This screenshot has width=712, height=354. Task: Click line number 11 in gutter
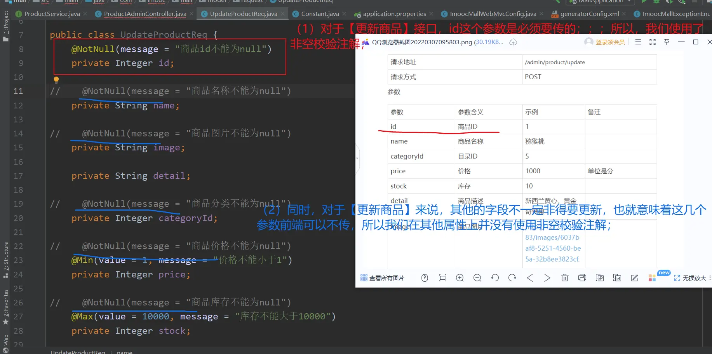point(18,91)
